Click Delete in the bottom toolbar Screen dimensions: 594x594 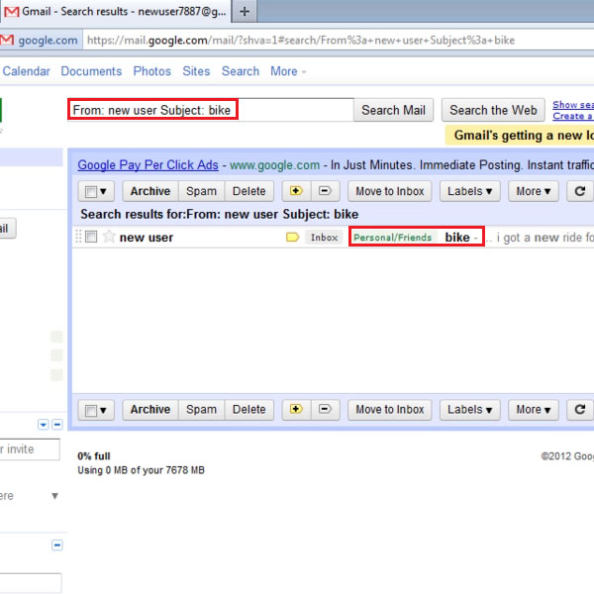tap(248, 410)
